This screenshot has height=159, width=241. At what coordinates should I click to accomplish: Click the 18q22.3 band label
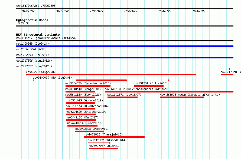22,23
